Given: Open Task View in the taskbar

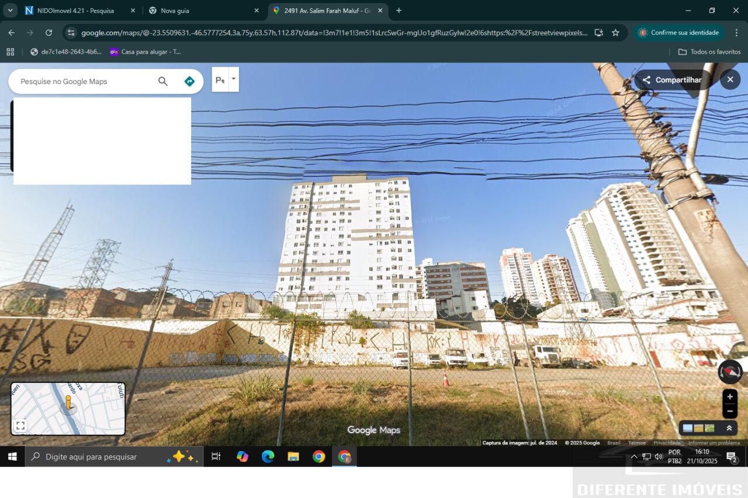Looking at the screenshot, I should point(216,457).
